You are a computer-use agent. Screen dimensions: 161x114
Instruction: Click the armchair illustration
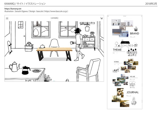[88, 70]
